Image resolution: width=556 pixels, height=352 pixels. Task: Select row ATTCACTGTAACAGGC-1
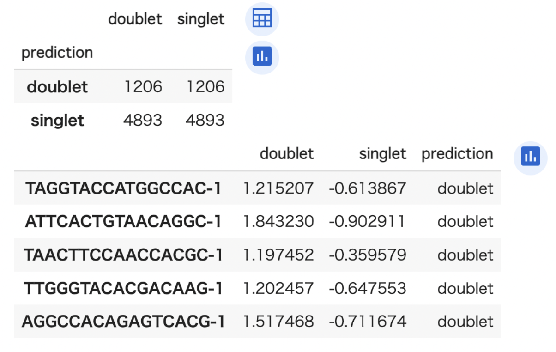(257, 221)
